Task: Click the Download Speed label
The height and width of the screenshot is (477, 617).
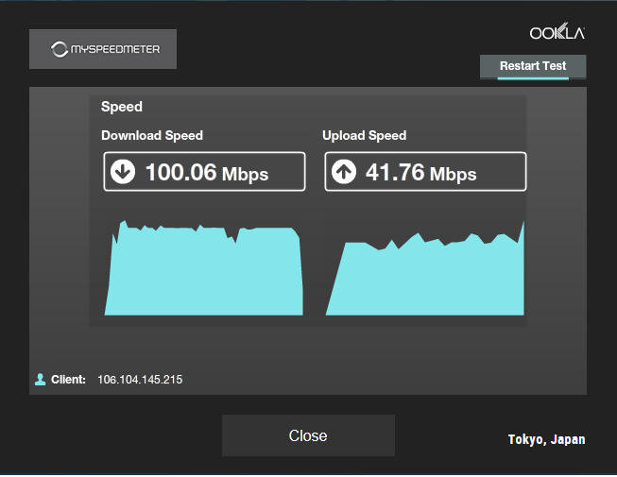Action: [x=152, y=136]
